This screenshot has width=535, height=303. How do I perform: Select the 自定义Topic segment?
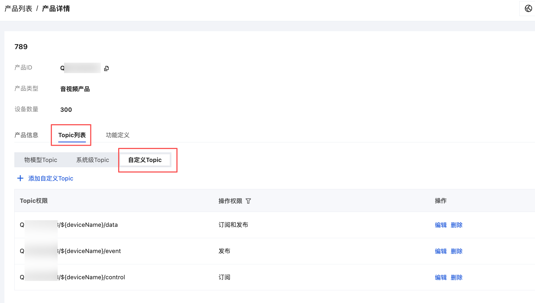(x=145, y=160)
